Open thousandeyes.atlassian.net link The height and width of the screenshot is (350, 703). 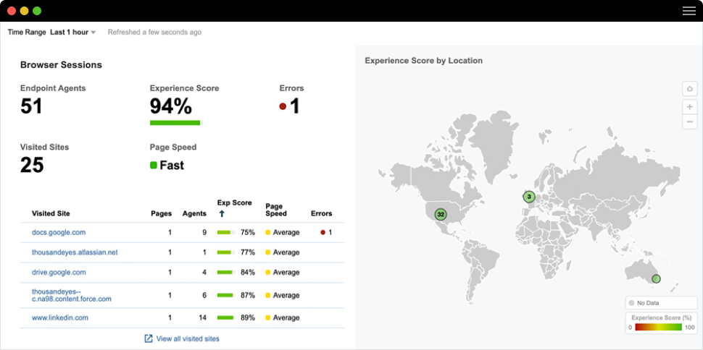[75, 252]
